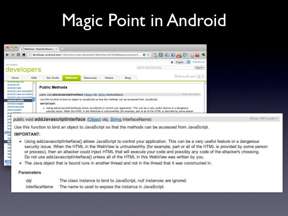Image resolution: width=288 pixels, height=216 pixels.
Task: Click the package list scrollbar thumb
Action: click(34, 99)
